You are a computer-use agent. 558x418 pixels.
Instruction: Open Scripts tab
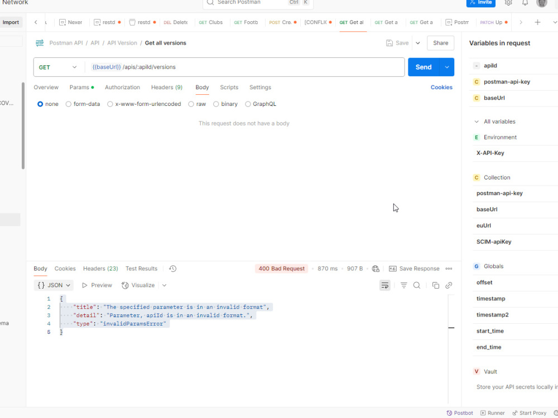click(x=229, y=88)
